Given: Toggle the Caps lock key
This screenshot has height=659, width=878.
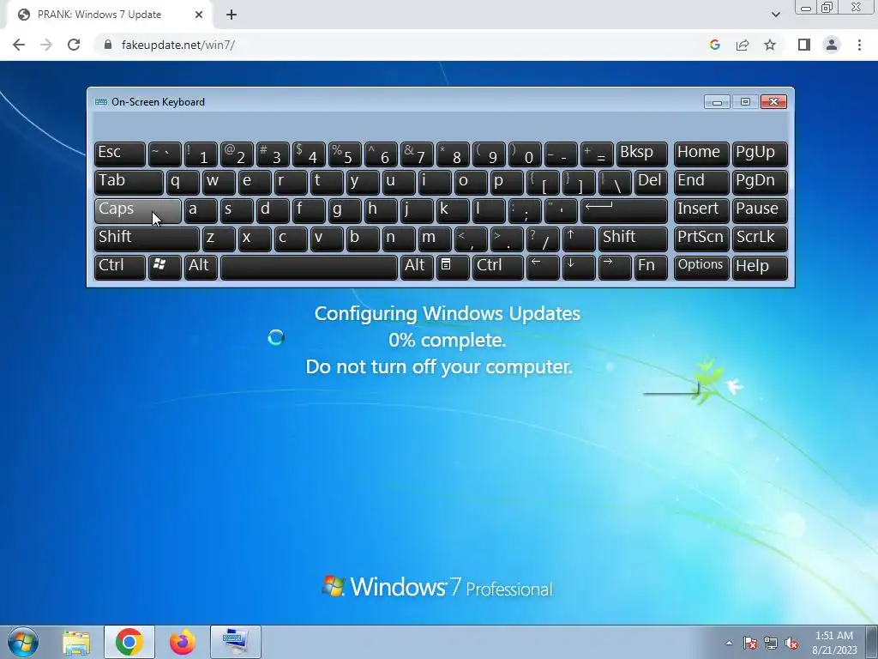Looking at the screenshot, I should pyautogui.click(x=138, y=210).
